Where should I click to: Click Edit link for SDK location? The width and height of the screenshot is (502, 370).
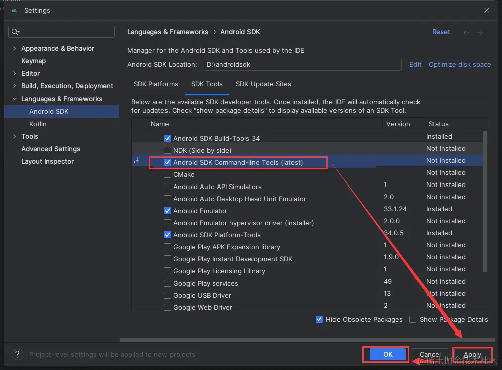pyautogui.click(x=415, y=65)
